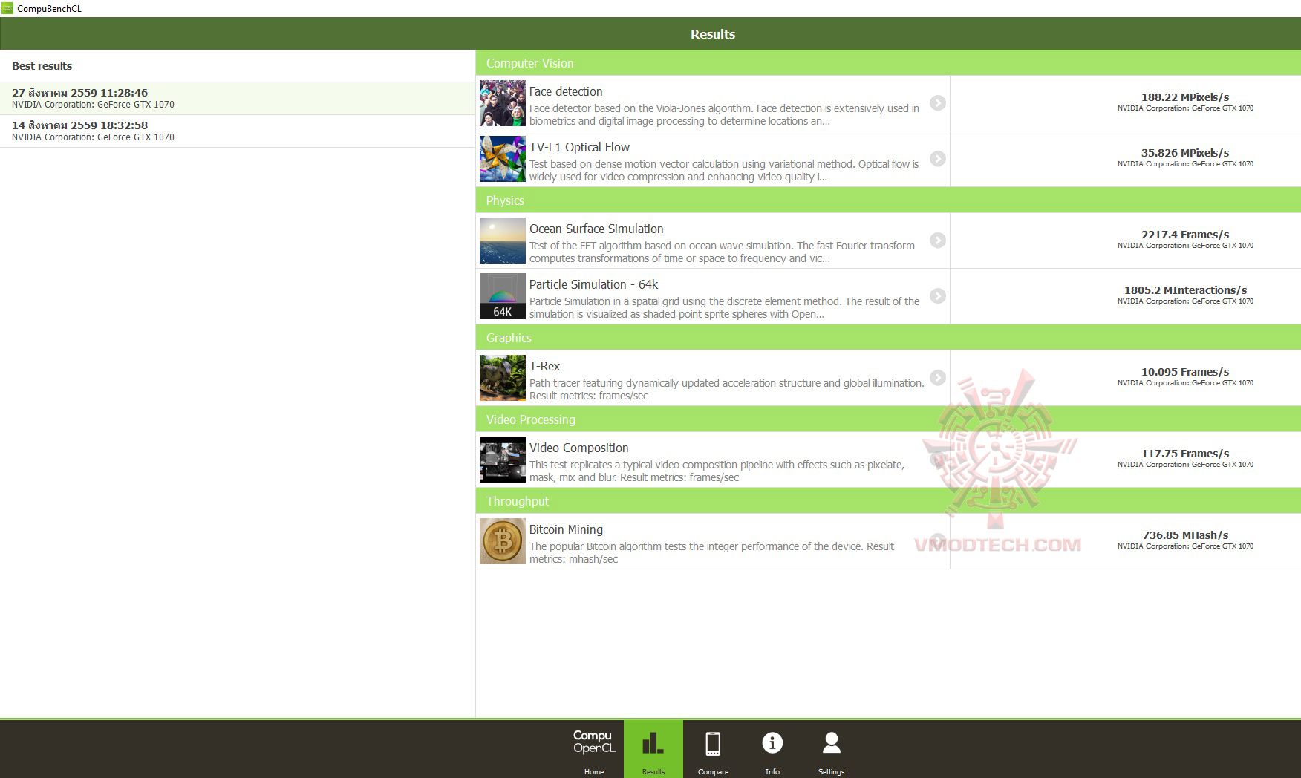Expand TV-L1 Optical Flow details arrow
This screenshot has height=778, width=1301.
click(x=938, y=159)
